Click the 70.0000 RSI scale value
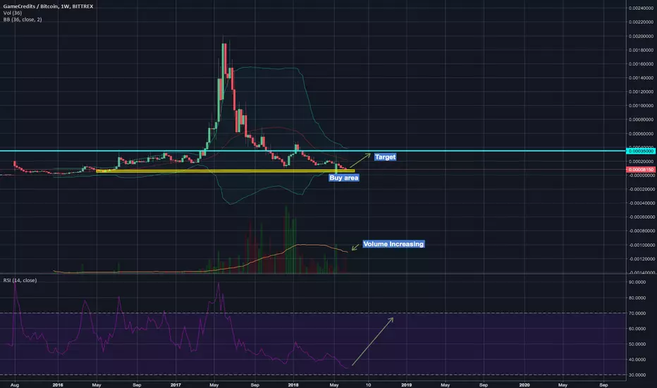 click(637, 313)
